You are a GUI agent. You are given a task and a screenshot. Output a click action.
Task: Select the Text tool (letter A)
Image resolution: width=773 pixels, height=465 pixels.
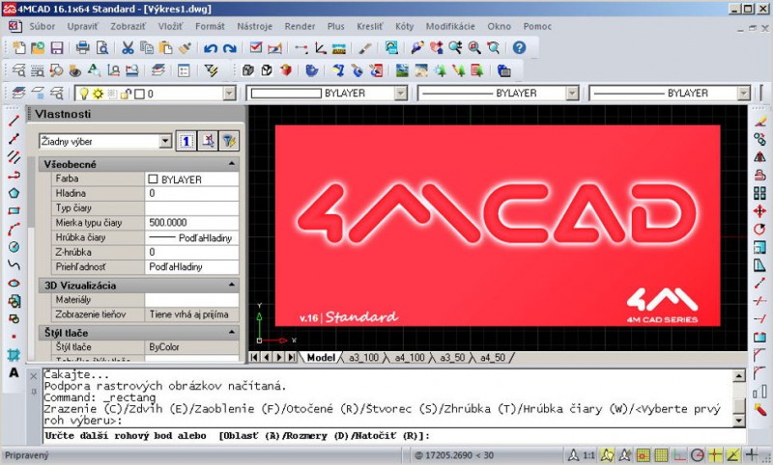point(14,372)
